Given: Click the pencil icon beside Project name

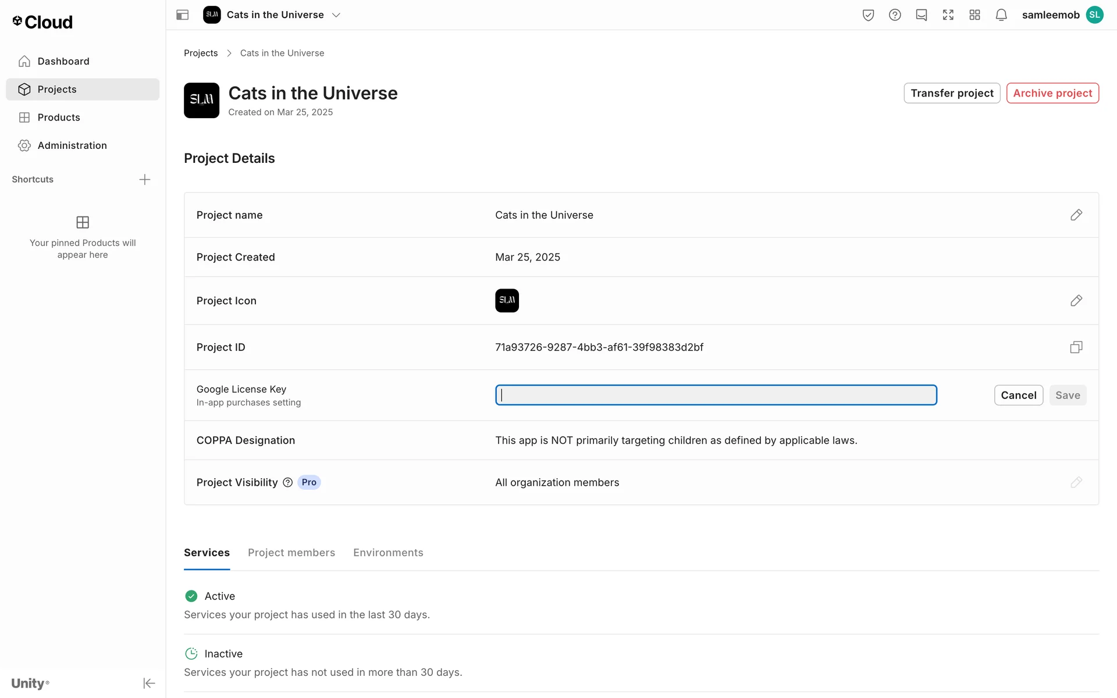Looking at the screenshot, I should coord(1076,215).
